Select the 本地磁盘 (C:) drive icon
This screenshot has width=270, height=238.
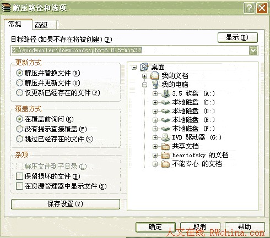(165, 102)
